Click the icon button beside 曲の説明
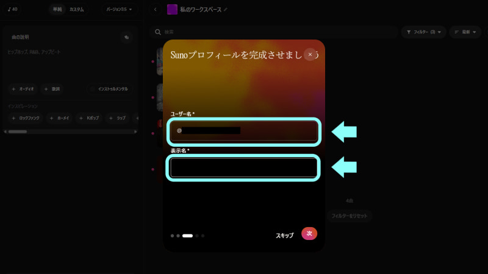This screenshot has width=488, height=274. click(126, 37)
